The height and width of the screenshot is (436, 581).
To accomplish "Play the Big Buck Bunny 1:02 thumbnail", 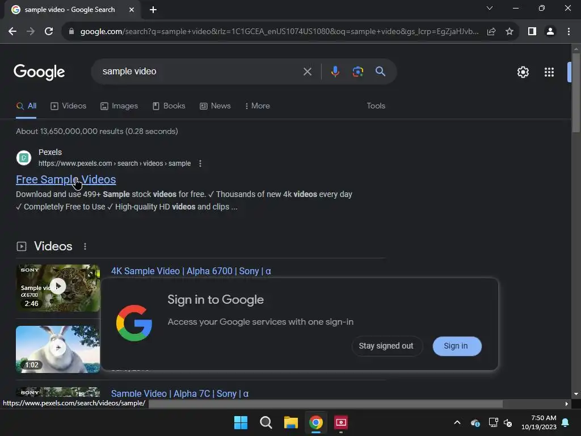I will point(58,349).
